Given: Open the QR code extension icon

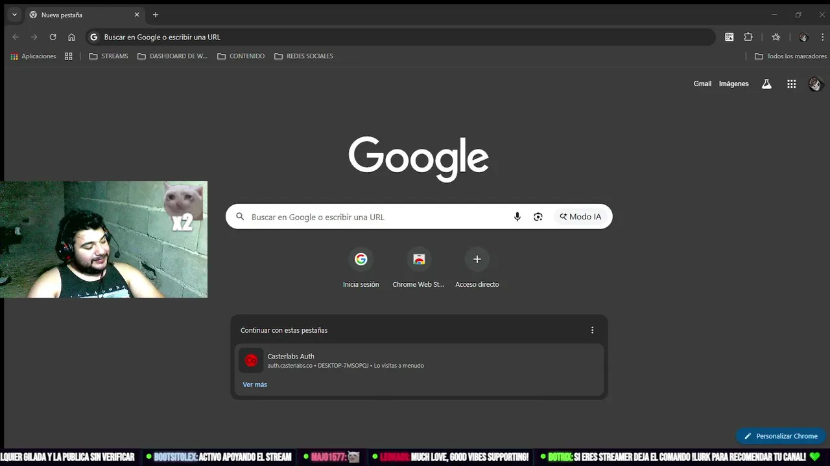Looking at the screenshot, I should click(729, 37).
